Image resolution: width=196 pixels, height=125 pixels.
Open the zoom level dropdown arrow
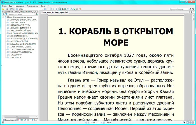43,9
